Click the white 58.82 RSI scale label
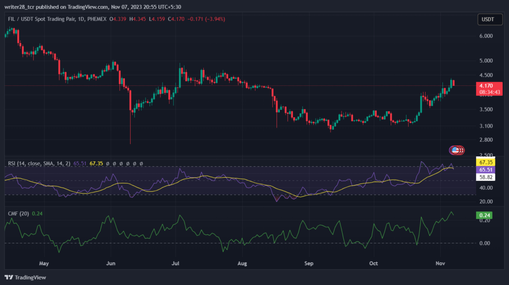Viewport: 509px width, 285px height. click(486, 177)
